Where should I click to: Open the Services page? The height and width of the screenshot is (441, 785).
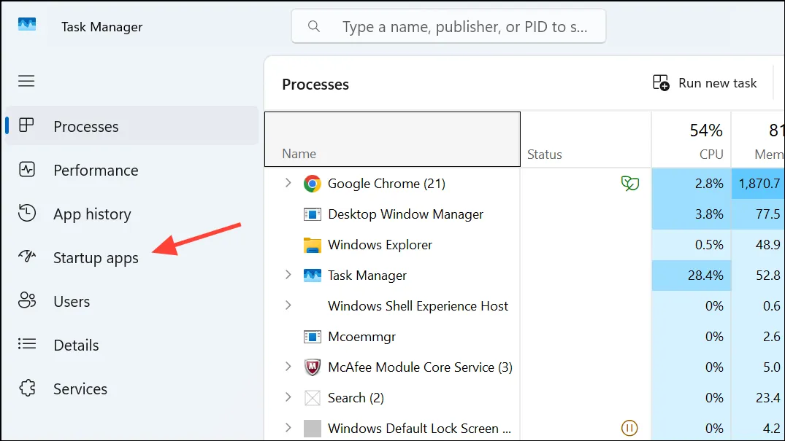(x=131, y=389)
